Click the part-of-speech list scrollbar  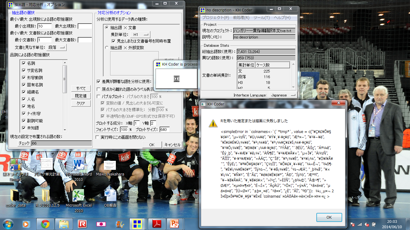click(65, 96)
